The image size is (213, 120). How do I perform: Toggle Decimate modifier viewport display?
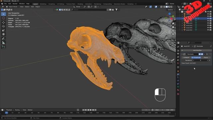pyautogui.click(x=200, y=54)
